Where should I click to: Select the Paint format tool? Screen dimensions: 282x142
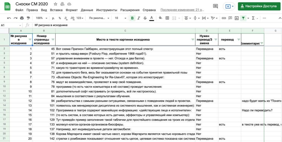pyautogui.click(x=28, y=18)
